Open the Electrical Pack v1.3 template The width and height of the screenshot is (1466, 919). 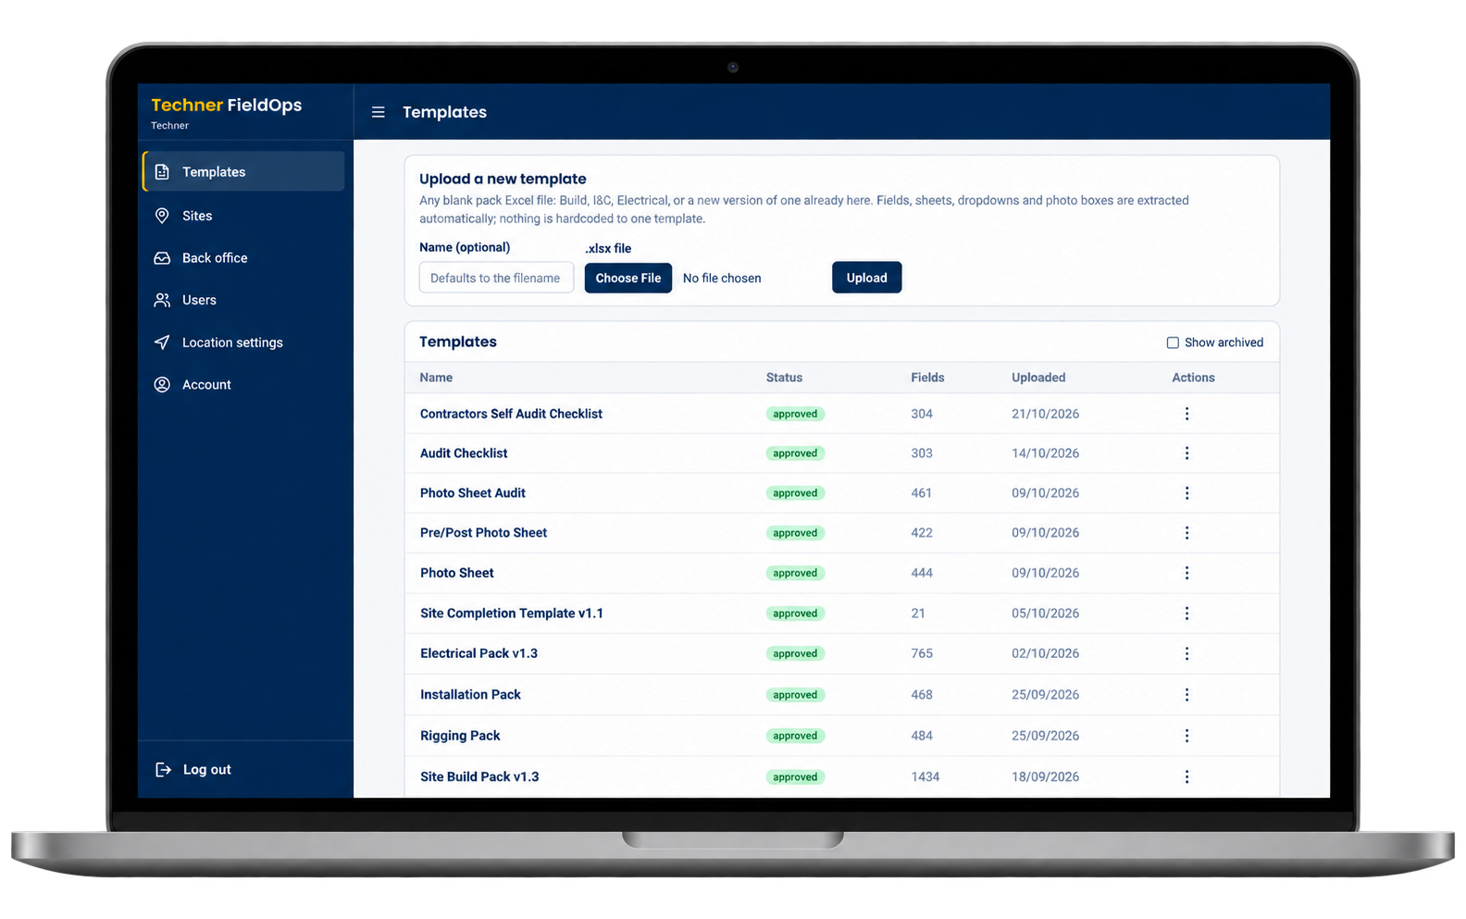[478, 653]
